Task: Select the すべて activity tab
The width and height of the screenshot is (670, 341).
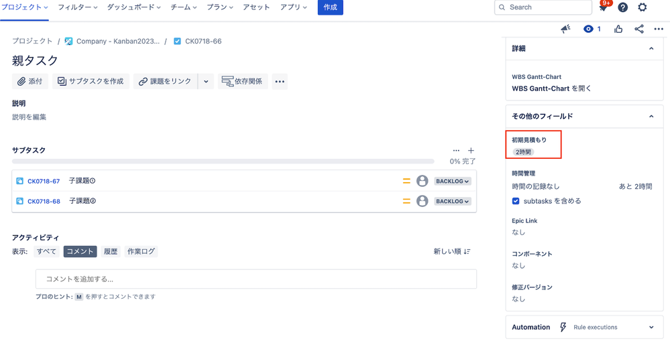Action: tap(46, 251)
